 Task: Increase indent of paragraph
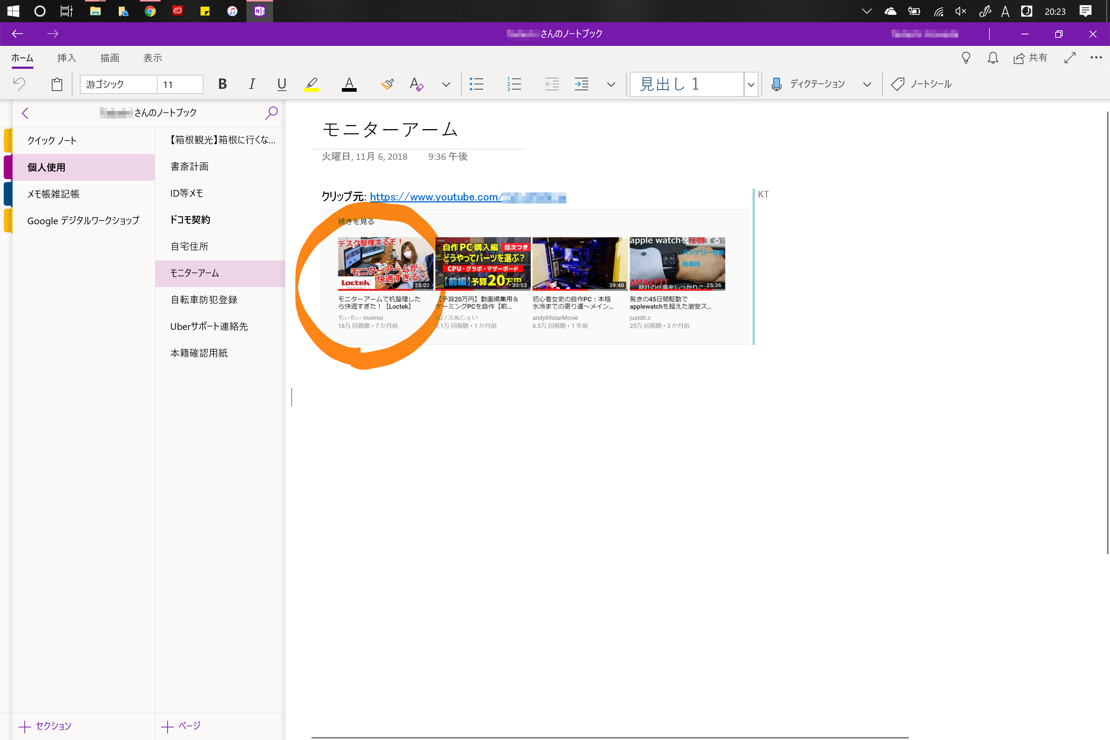581,84
